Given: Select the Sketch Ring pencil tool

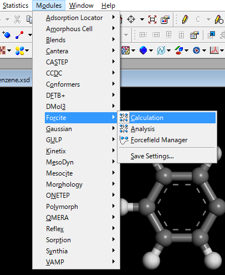Looking at the screenshot, I should 219,19.
